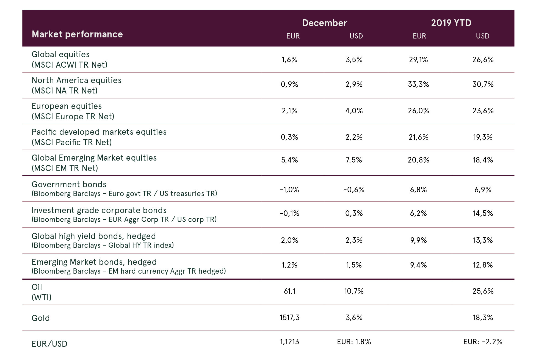Click high yield bonds YTD USD value 13,3%
Screen dimensions: 536x355
(483, 240)
